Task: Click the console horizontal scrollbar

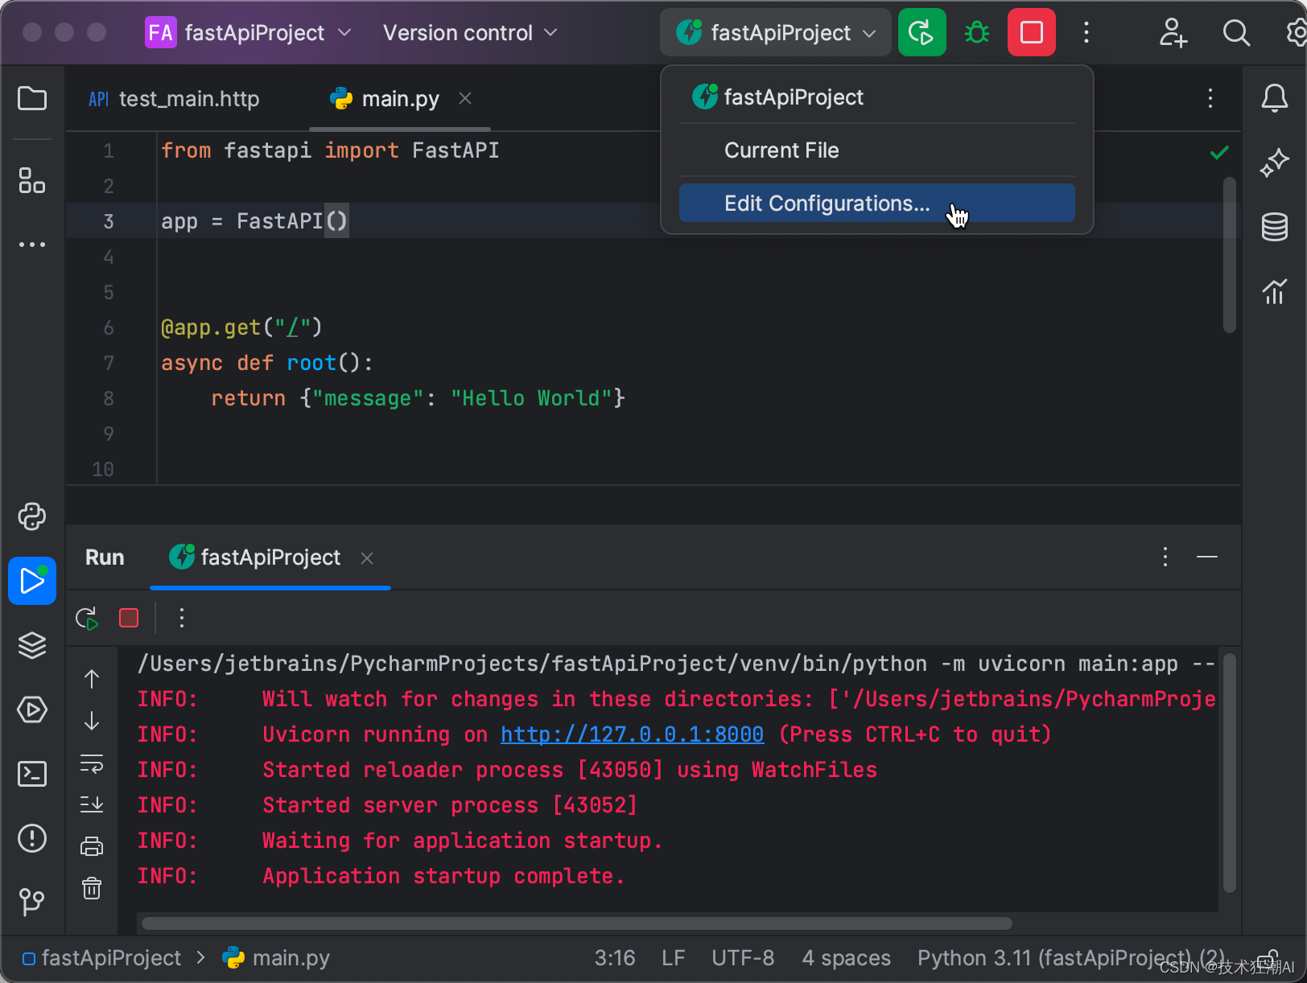Action: pyautogui.click(x=575, y=923)
